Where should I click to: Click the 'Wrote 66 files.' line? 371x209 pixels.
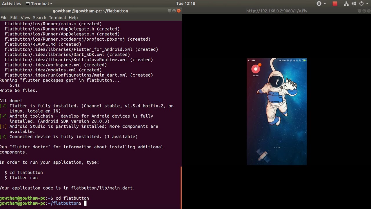[x=19, y=91]
